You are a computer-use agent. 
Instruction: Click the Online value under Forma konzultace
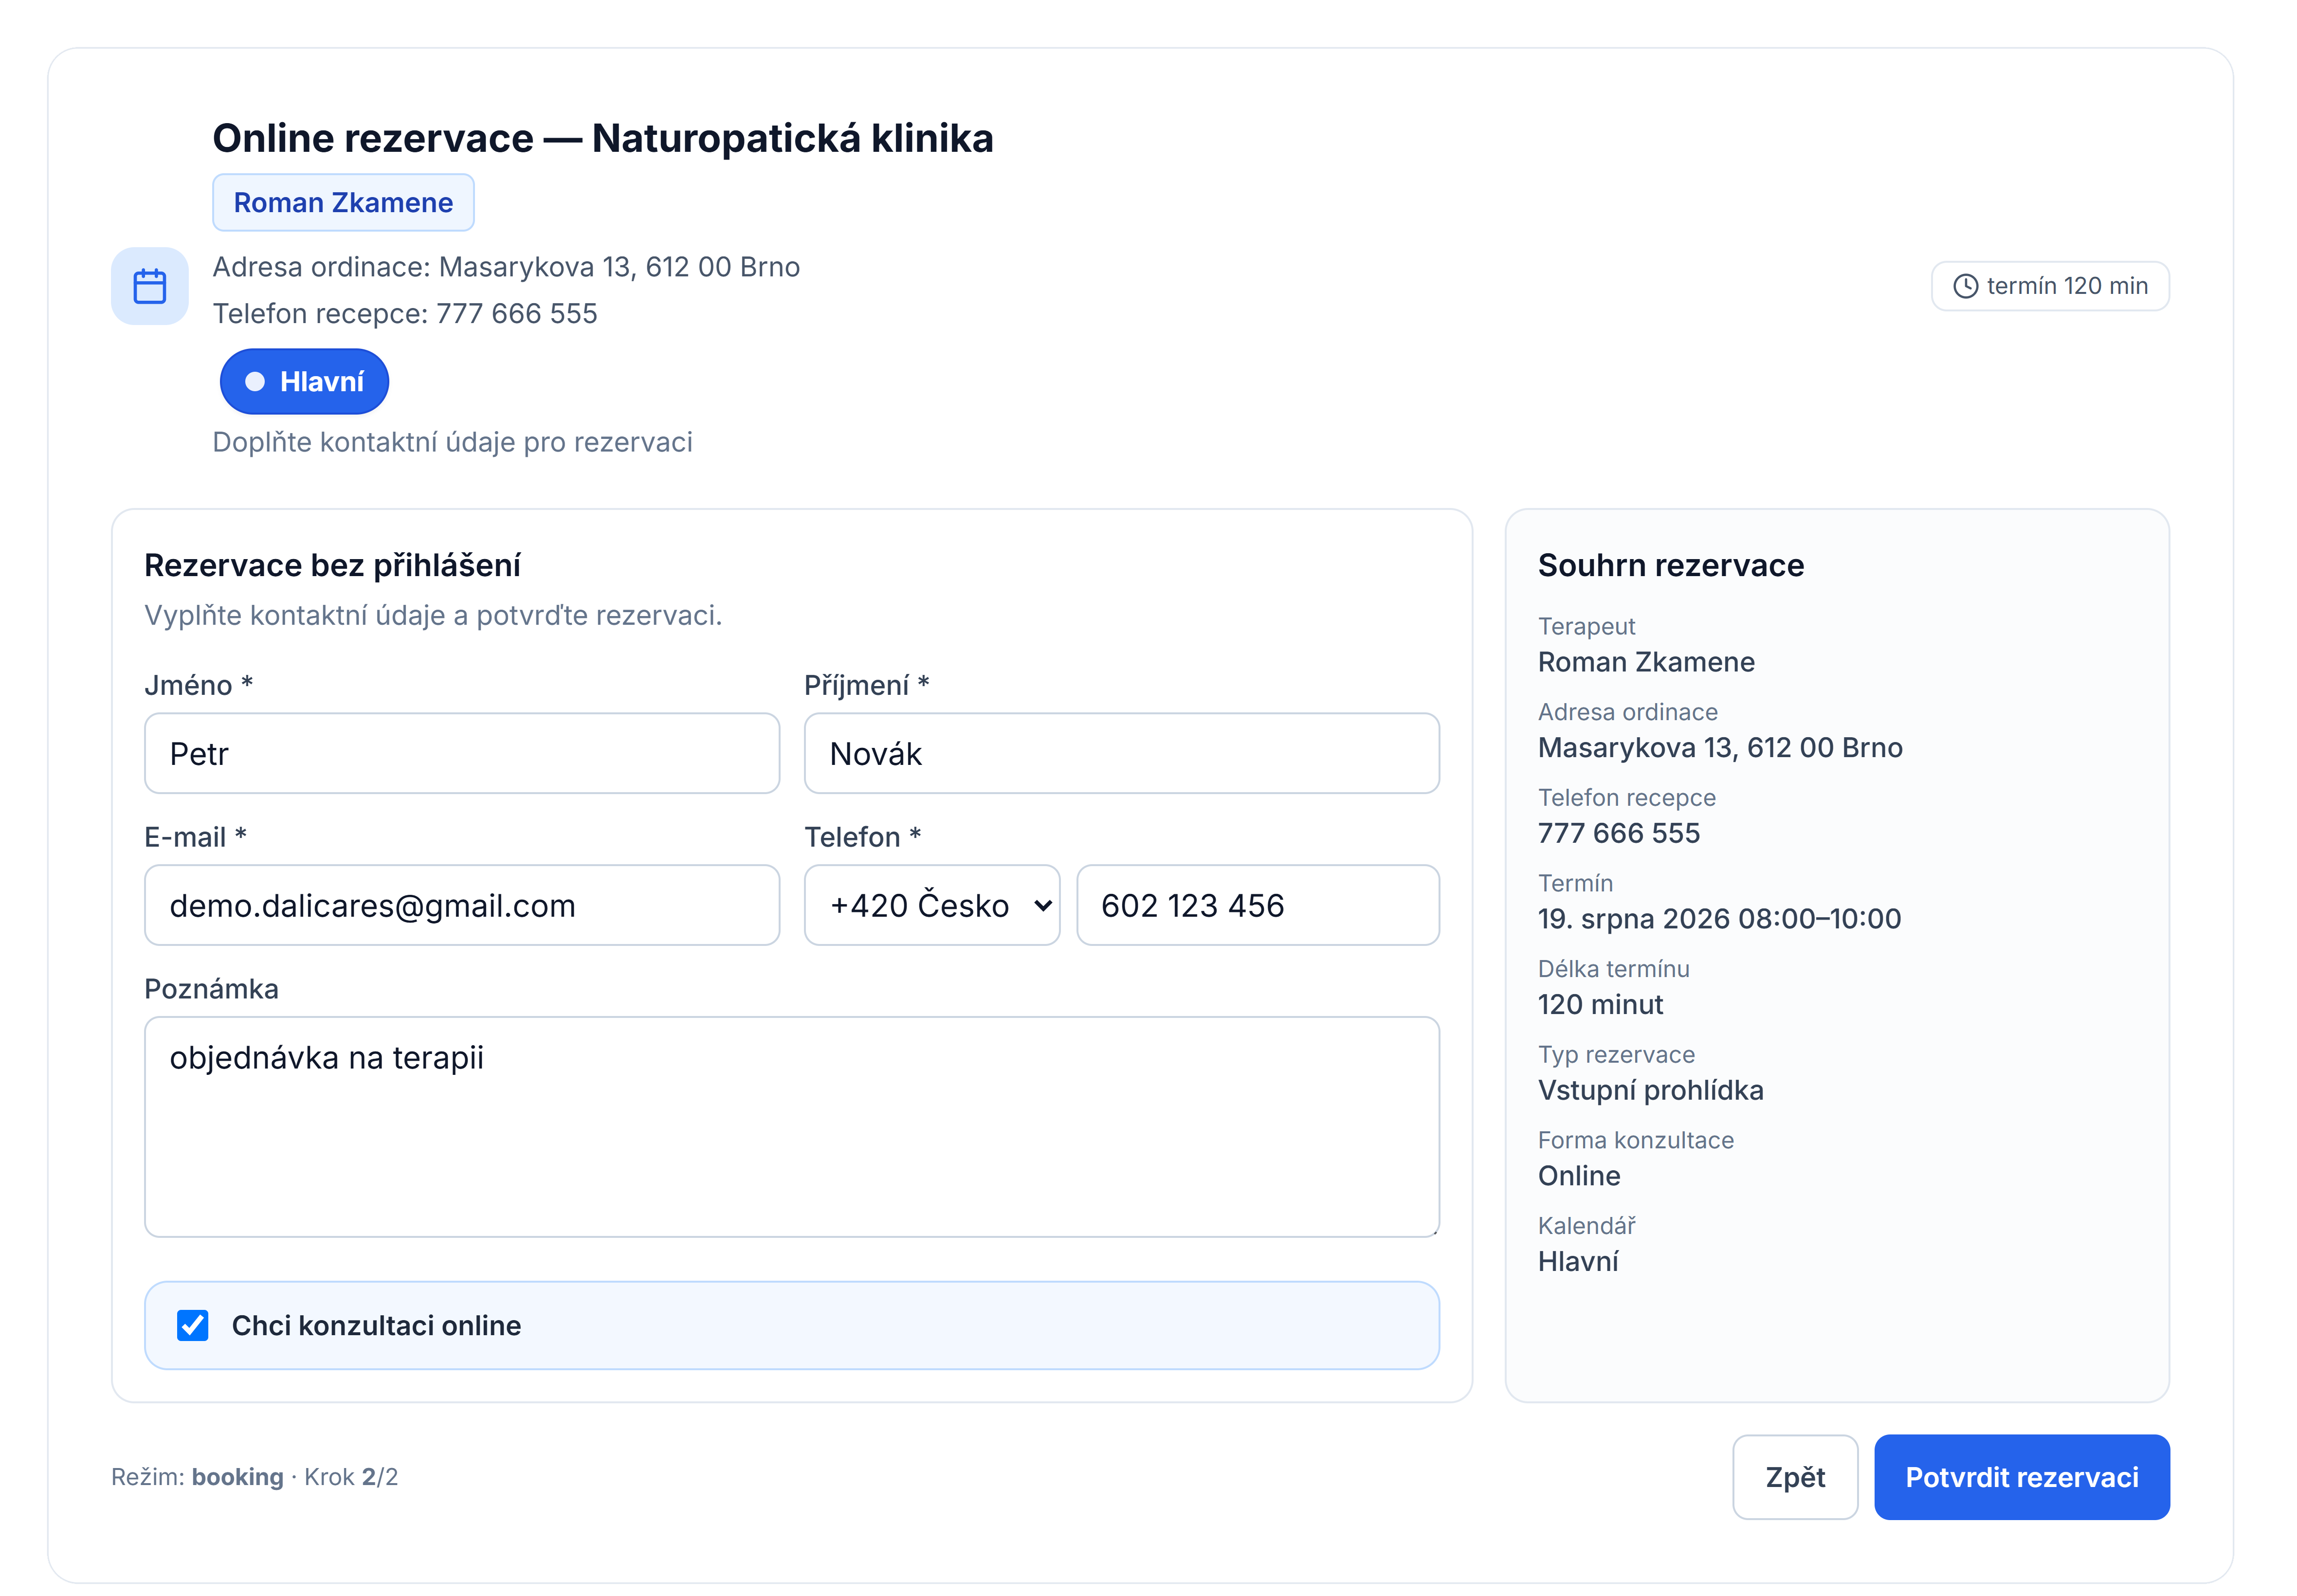pos(1578,1175)
